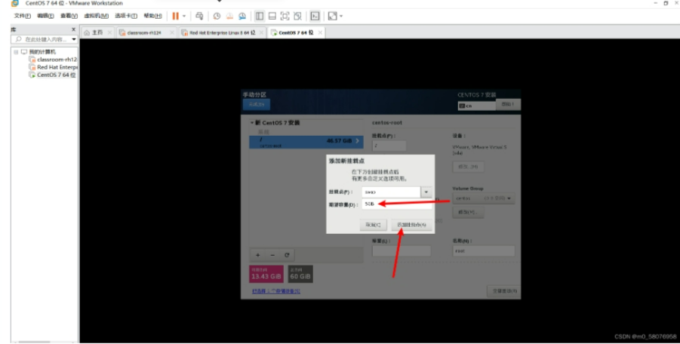Click the revert to snapshot icon
Viewport: 680px width, 344px height.
point(229,16)
